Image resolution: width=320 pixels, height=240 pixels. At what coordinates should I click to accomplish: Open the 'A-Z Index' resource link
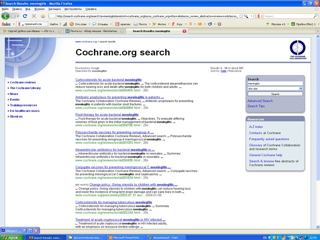point(256,127)
